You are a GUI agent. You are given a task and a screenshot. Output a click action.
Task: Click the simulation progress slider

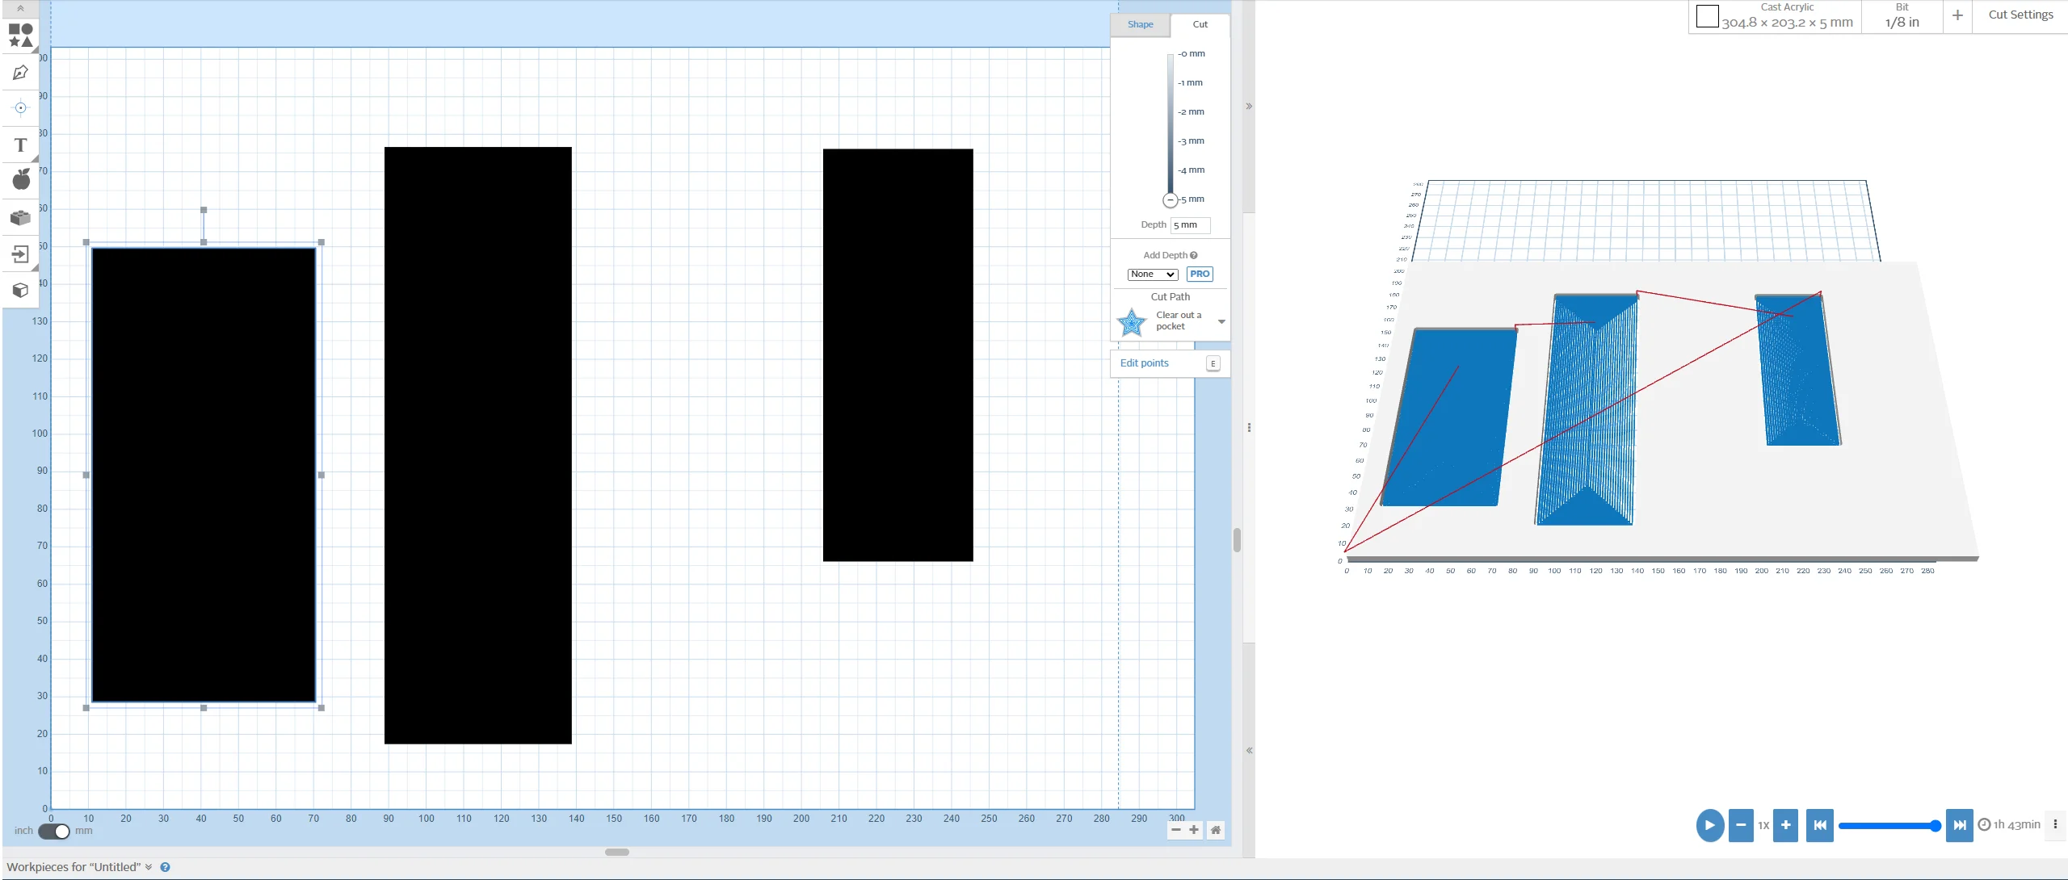click(x=1889, y=825)
